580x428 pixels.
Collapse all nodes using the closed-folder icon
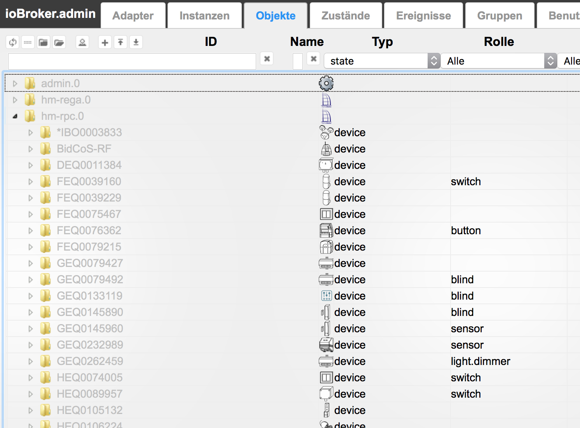point(43,42)
